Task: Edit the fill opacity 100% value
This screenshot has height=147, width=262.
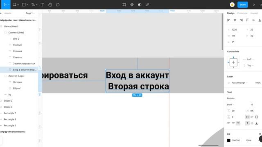Action: coord(248,140)
